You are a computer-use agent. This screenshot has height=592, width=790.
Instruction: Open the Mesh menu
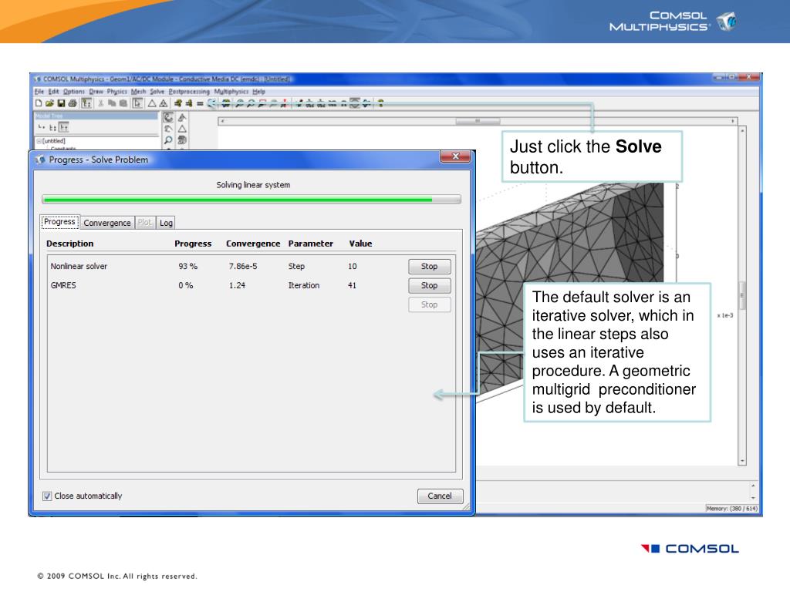coord(138,92)
